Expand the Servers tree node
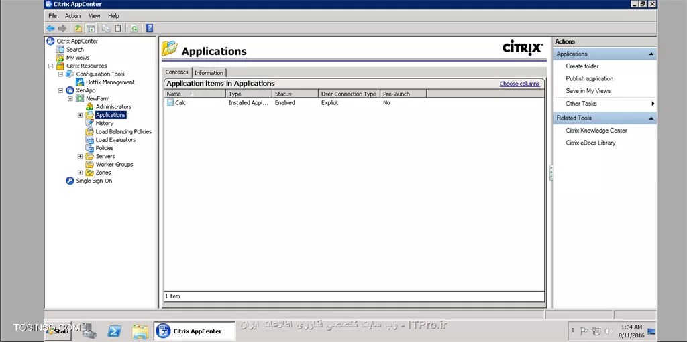 80,156
